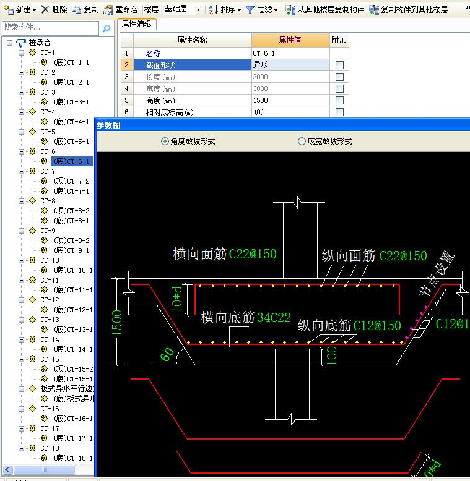The height and width of the screenshot is (481, 470).
Task: Tick the 附加 checkbox for 截面形状
Action: pyautogui.click(x=339, y=65)
